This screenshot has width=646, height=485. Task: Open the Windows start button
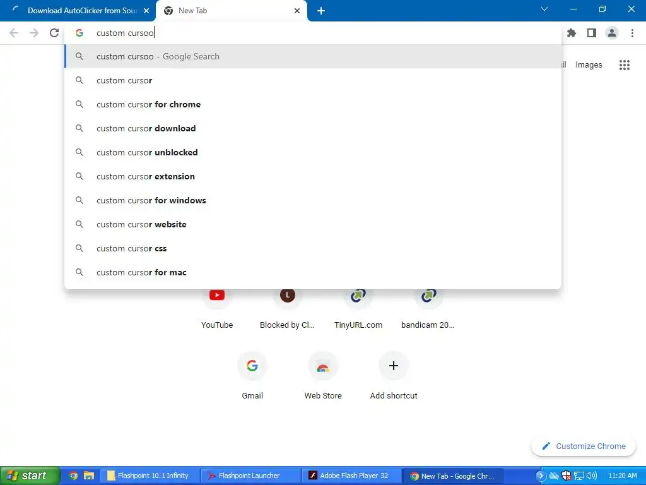click(x=30, y=476)
